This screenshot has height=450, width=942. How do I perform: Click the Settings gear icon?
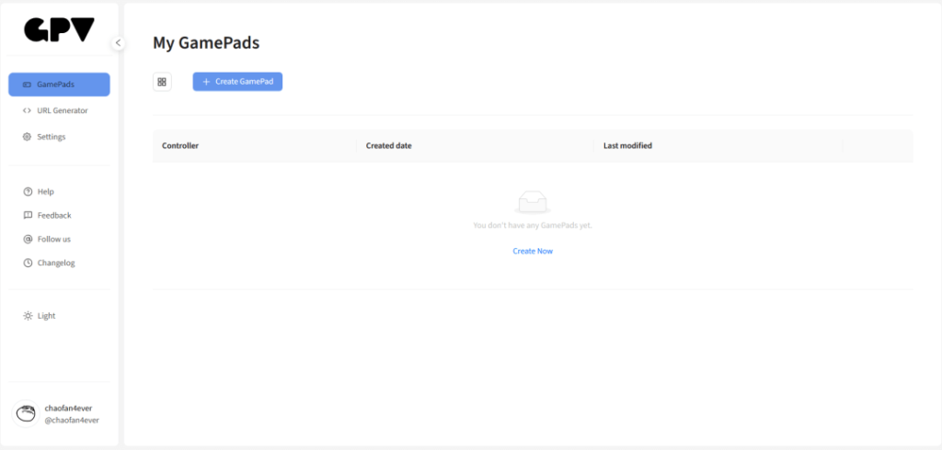[28, 137]
